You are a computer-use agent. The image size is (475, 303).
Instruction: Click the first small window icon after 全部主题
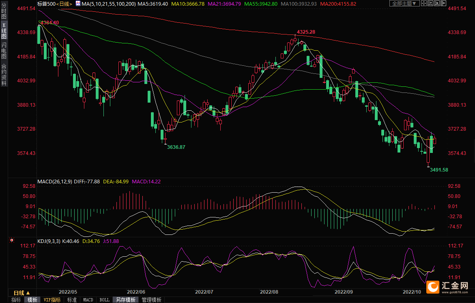[423, 3]
